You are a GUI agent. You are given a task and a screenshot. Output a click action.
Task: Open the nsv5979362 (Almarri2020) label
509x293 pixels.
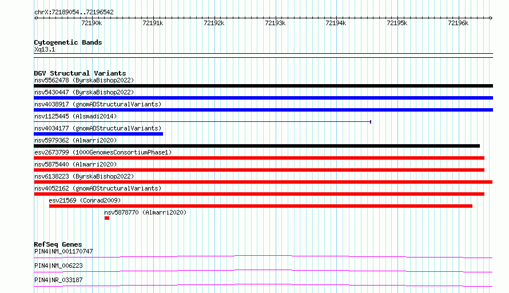point(75,140)
